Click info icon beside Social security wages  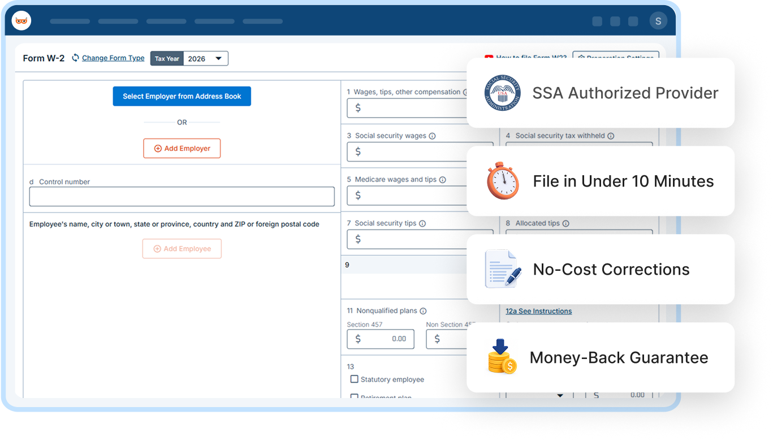(x=432, y=136)
